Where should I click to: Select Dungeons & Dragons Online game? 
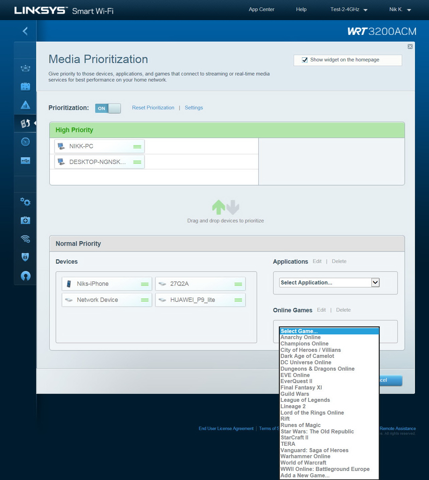click(329, 369)
